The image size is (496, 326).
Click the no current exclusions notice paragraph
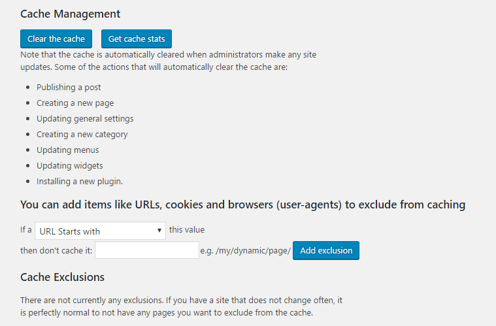click(181, 306)
